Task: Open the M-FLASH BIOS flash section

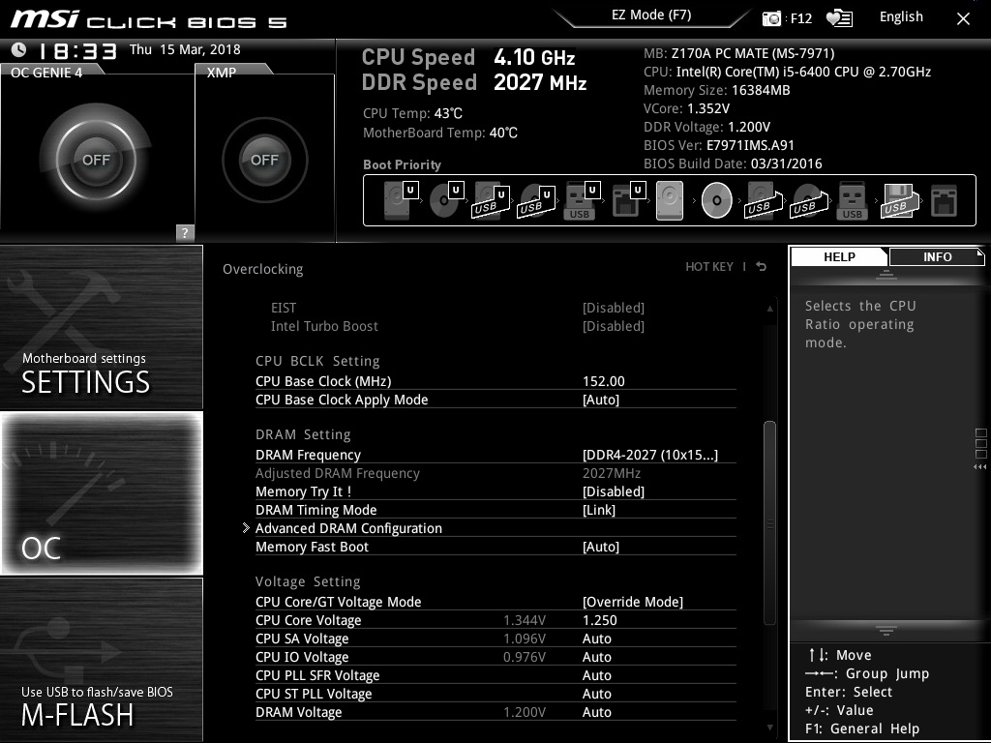Action: pyautogui.click(x=101, y=660)
